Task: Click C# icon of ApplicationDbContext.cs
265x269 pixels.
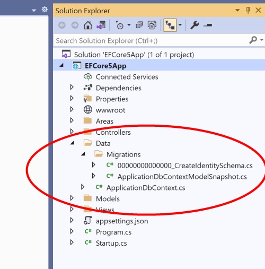Action: [99, 187]
